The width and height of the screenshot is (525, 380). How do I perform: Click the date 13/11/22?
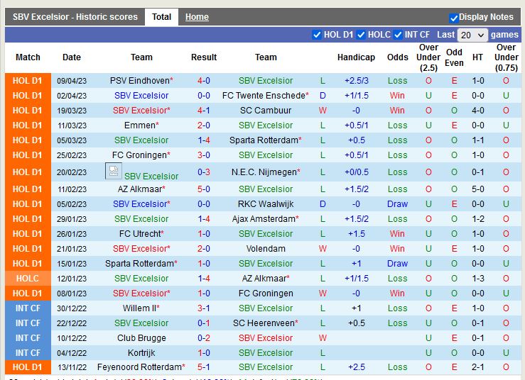(x=72, y=367)
